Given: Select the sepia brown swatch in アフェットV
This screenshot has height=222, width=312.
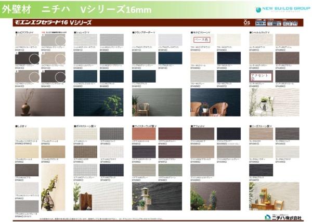Looking at the screenshot, I should pos(202,134).
